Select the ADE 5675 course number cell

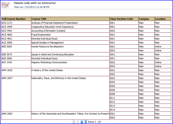(16, 54)
